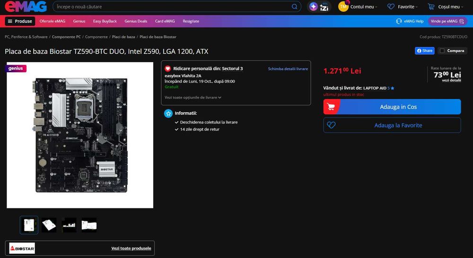Click the green 'Gratuit' text

tap(171, 87)
